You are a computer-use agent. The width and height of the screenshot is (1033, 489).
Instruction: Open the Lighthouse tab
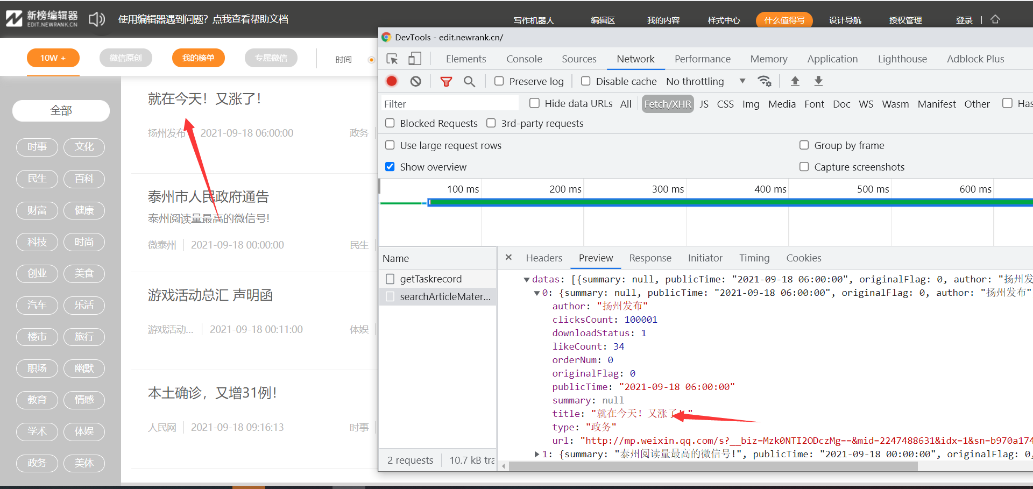pos(902,59)
